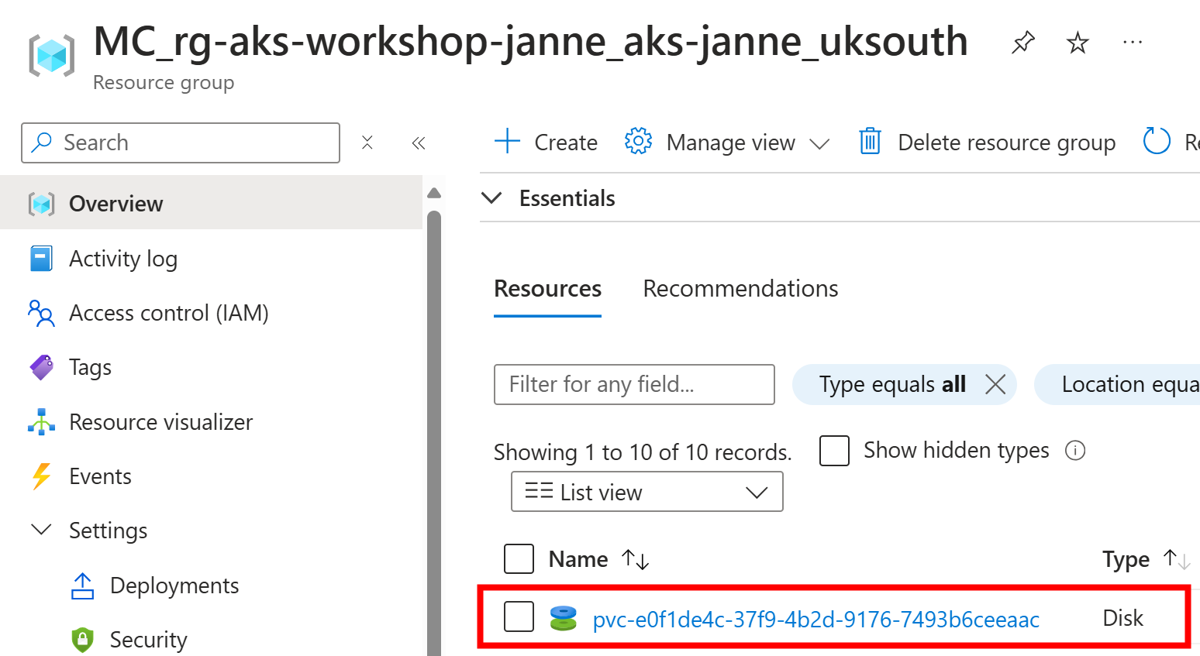Viewport: 1200px width, 656px height.
Task: Click the Overview cube icon in sidebar
Action: click(41, 204)
